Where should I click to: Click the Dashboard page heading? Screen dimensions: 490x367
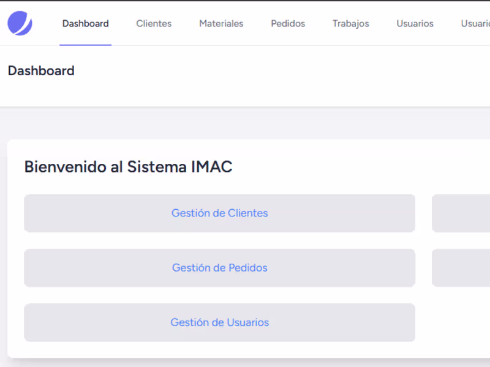point(40,71)
